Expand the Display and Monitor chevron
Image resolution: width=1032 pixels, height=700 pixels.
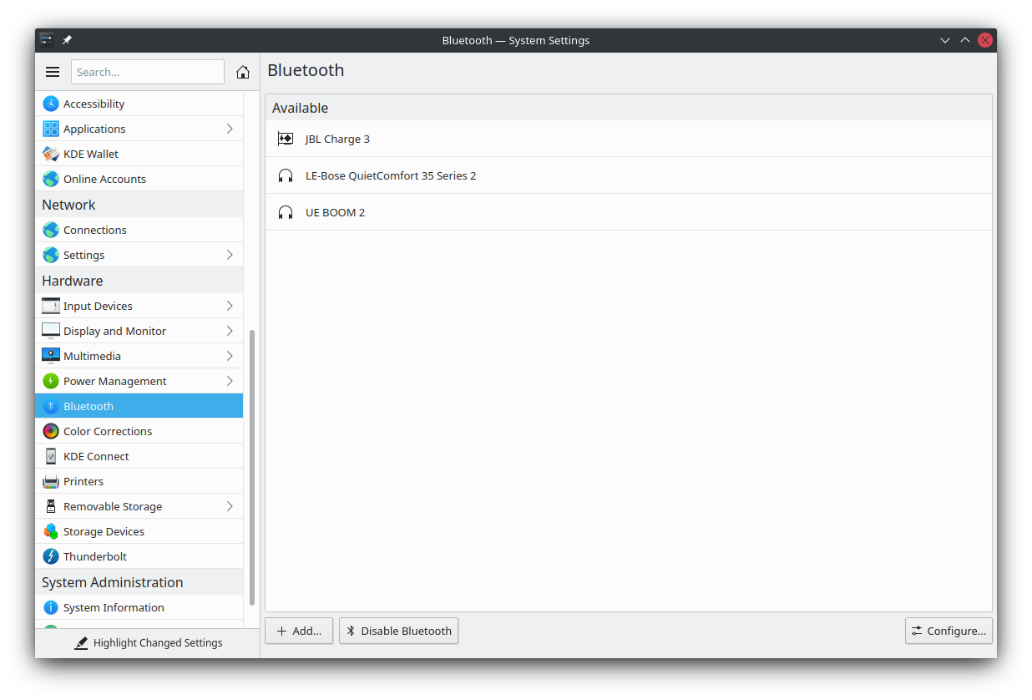[x=230, y=331]
